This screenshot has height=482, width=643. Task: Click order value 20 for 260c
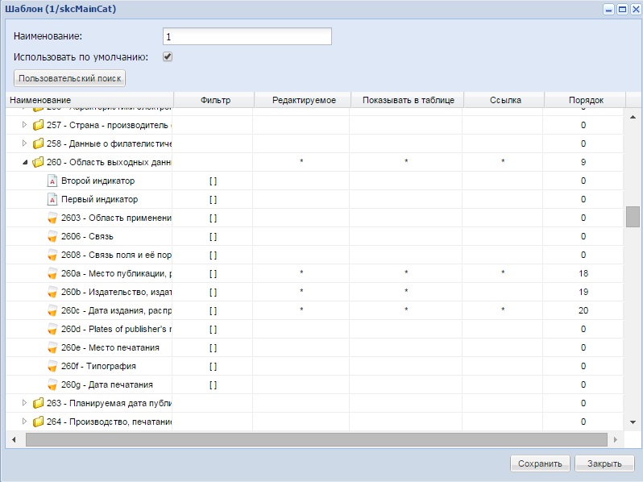point(583,310)
